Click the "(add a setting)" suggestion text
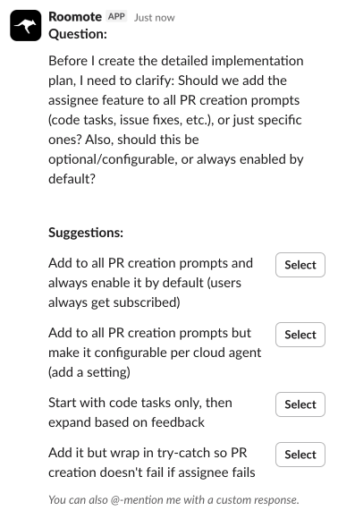 [89, 372]
